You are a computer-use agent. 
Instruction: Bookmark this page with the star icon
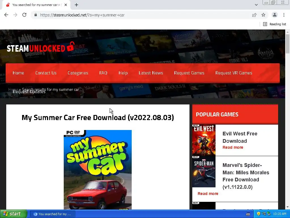point(263,15)
